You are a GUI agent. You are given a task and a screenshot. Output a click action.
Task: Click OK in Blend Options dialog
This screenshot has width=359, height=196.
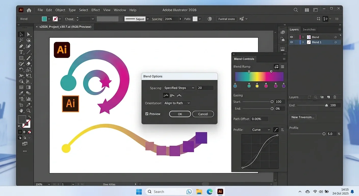click(x=180, y=114)
